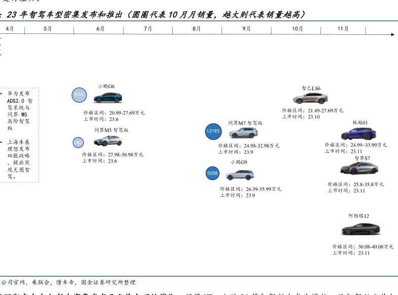Click the 5058 sales circle
Screen dimensions: 398x295
212,173
